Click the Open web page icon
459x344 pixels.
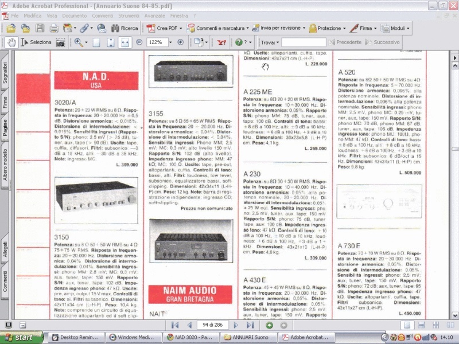pos(25,28)
